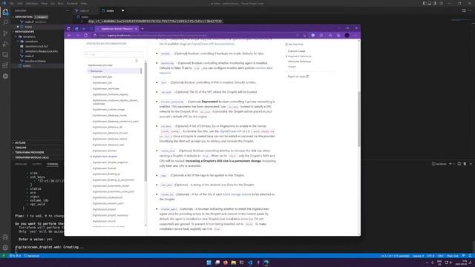Click new terminal plus icon in panel
This screenshot has height=267, width=475.
[x=451, y=164]
